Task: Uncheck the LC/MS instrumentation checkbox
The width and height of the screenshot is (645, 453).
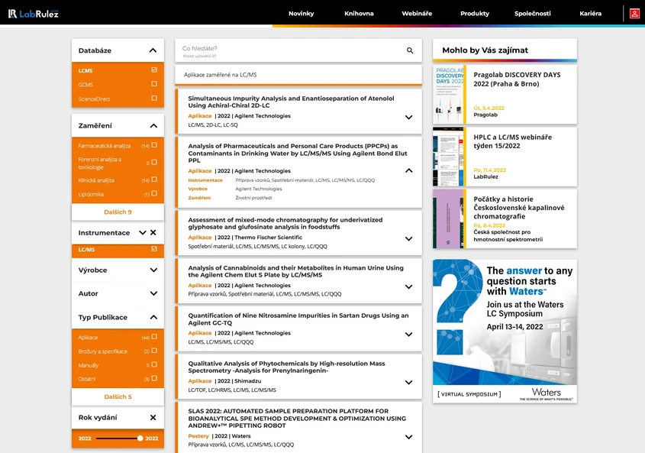Action: click(154, 249)
